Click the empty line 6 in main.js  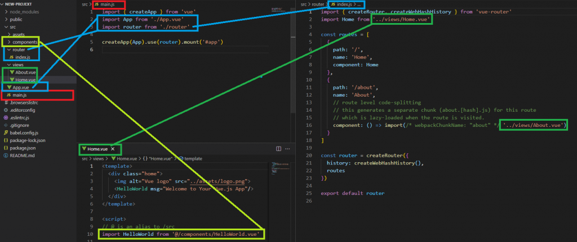point(184,49)
